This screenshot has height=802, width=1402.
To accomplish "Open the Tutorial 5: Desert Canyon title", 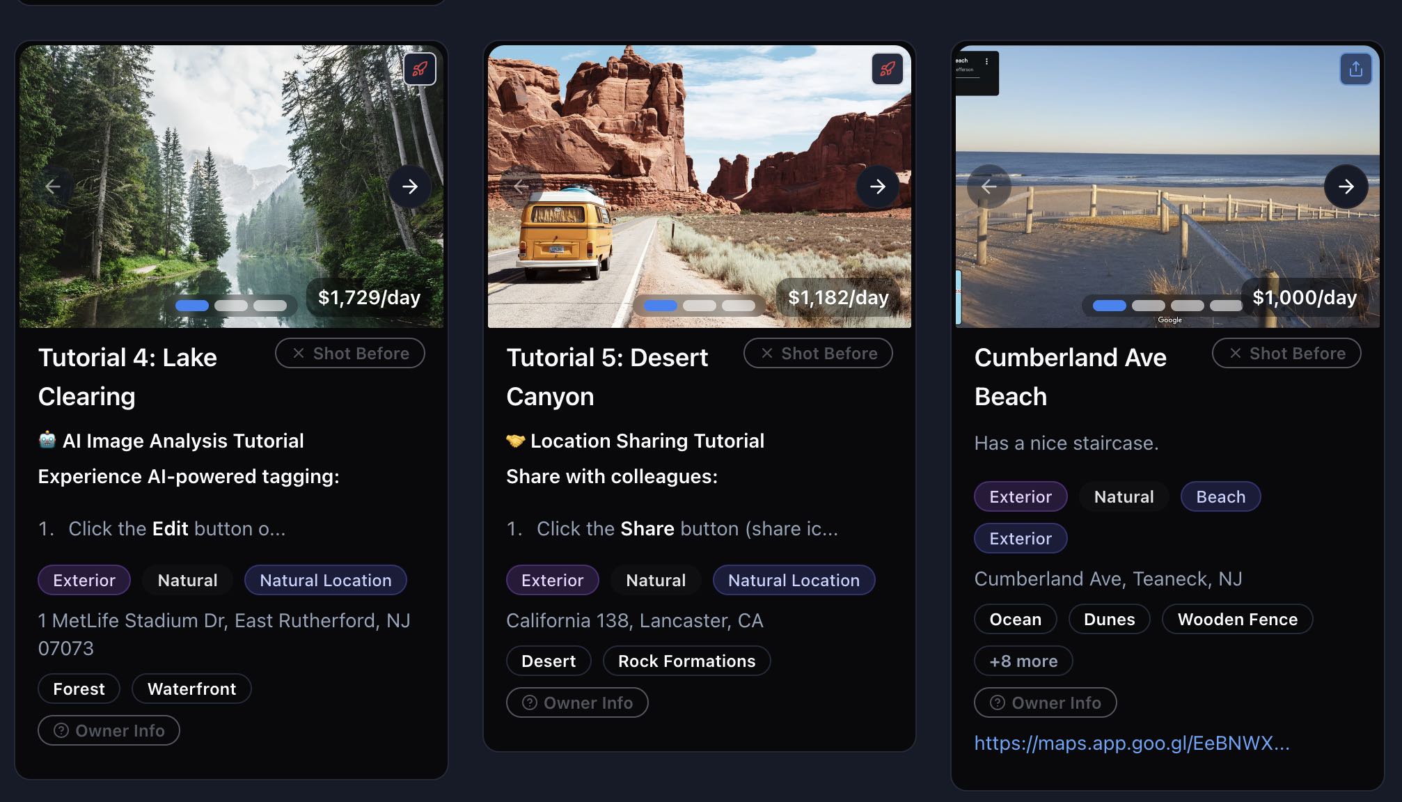I will click(607, 377).
